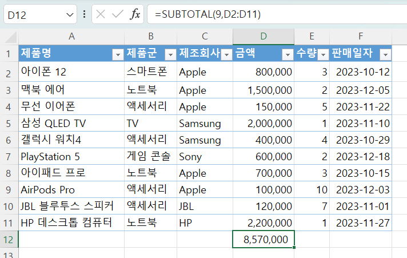Click the 2023-10-12 date cell
Viewport: 407px width, 258px height.
tap(361, 72)
